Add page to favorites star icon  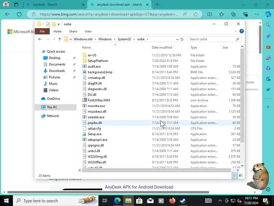[x=196, y=14]
